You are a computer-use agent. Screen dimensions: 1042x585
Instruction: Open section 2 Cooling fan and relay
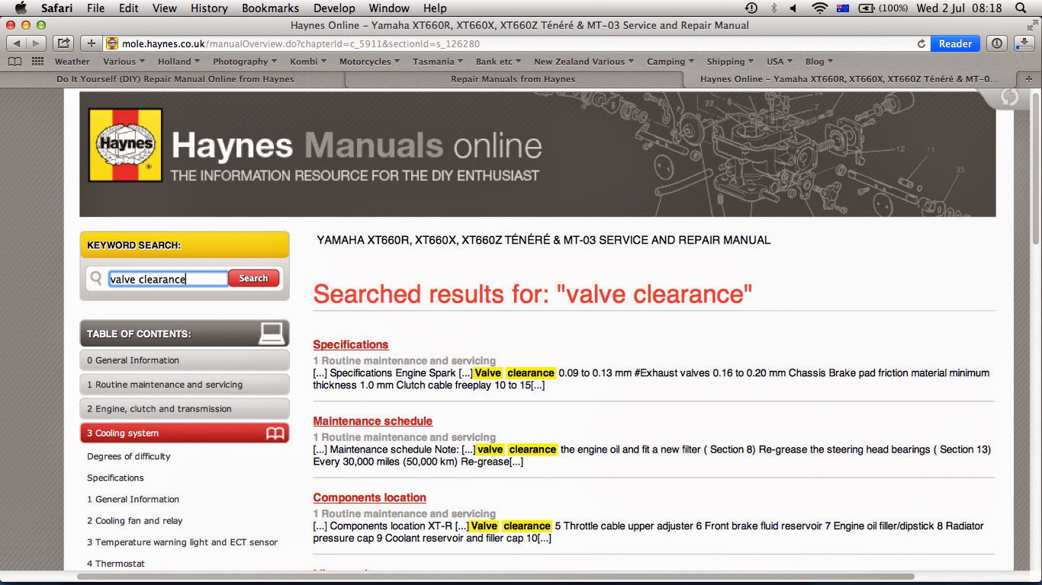(x=135, y=521)
